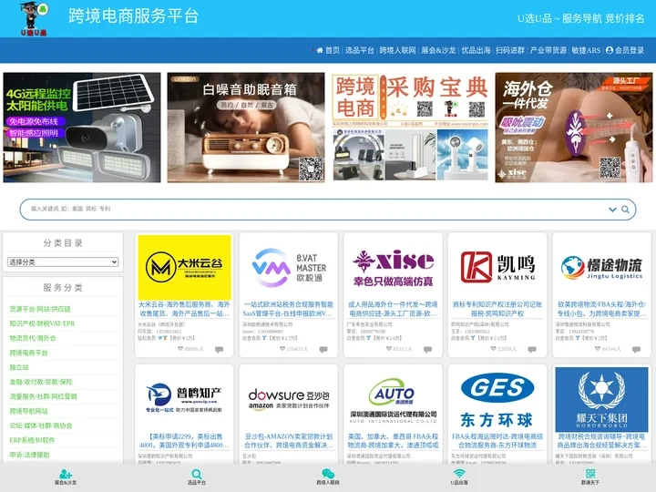Select 货源平台/网站/供应链 category

click(40, 309)
